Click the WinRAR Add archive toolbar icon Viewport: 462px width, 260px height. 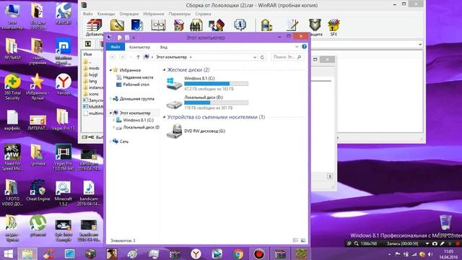point(95,26)
